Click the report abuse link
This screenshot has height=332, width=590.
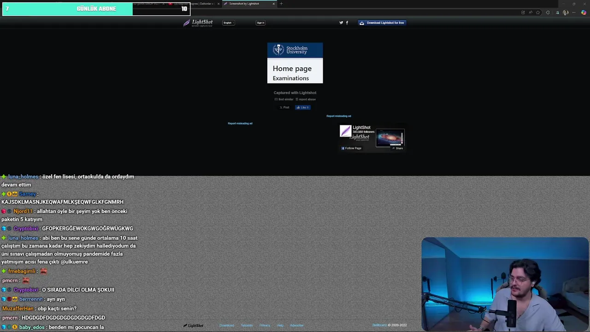(x=306, y=99)
